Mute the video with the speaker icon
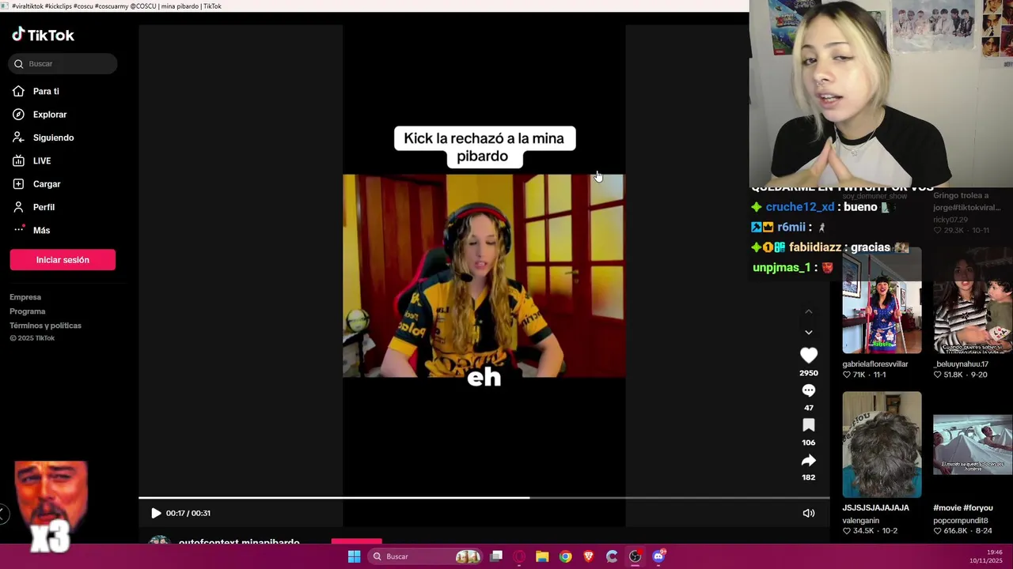Viewport: 1013px width, 569px height. (x=808, y=514)
